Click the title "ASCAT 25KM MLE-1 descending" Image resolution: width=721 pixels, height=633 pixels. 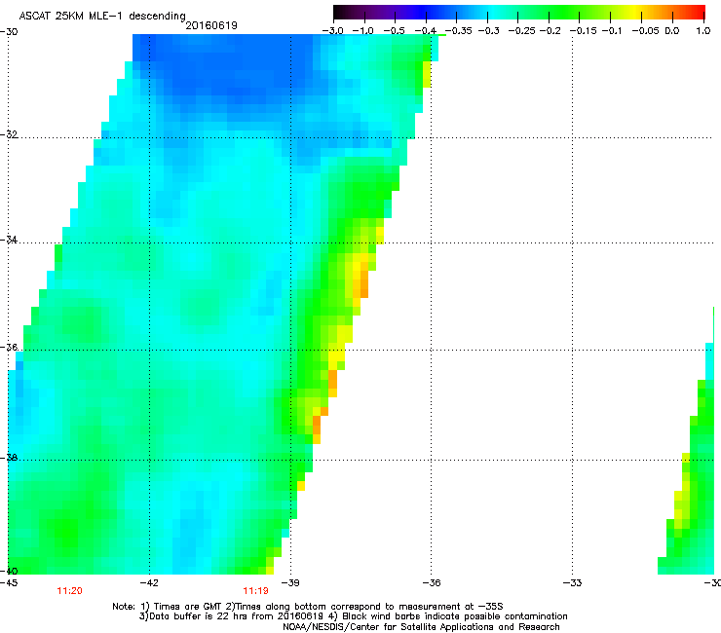[102, 16]
